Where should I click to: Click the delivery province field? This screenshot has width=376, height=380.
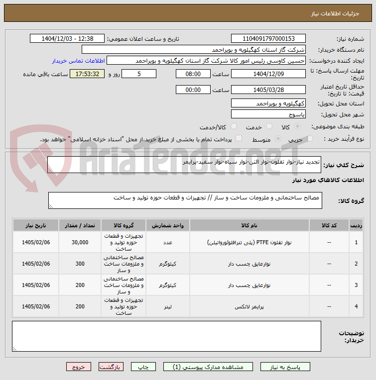(268, 103)
